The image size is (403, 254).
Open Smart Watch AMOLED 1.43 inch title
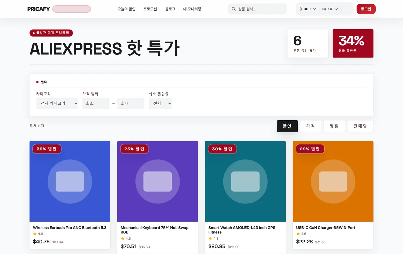[x=242, y=230]
